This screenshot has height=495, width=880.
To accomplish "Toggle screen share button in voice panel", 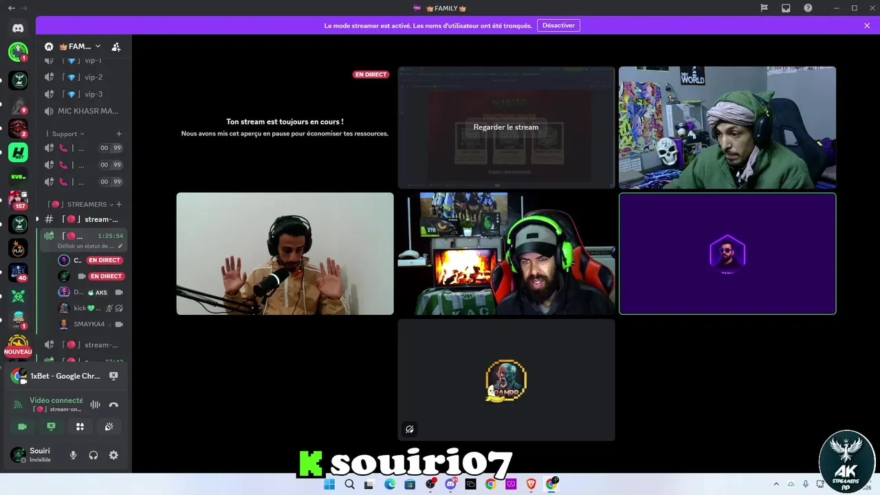I will coord(51,427).
